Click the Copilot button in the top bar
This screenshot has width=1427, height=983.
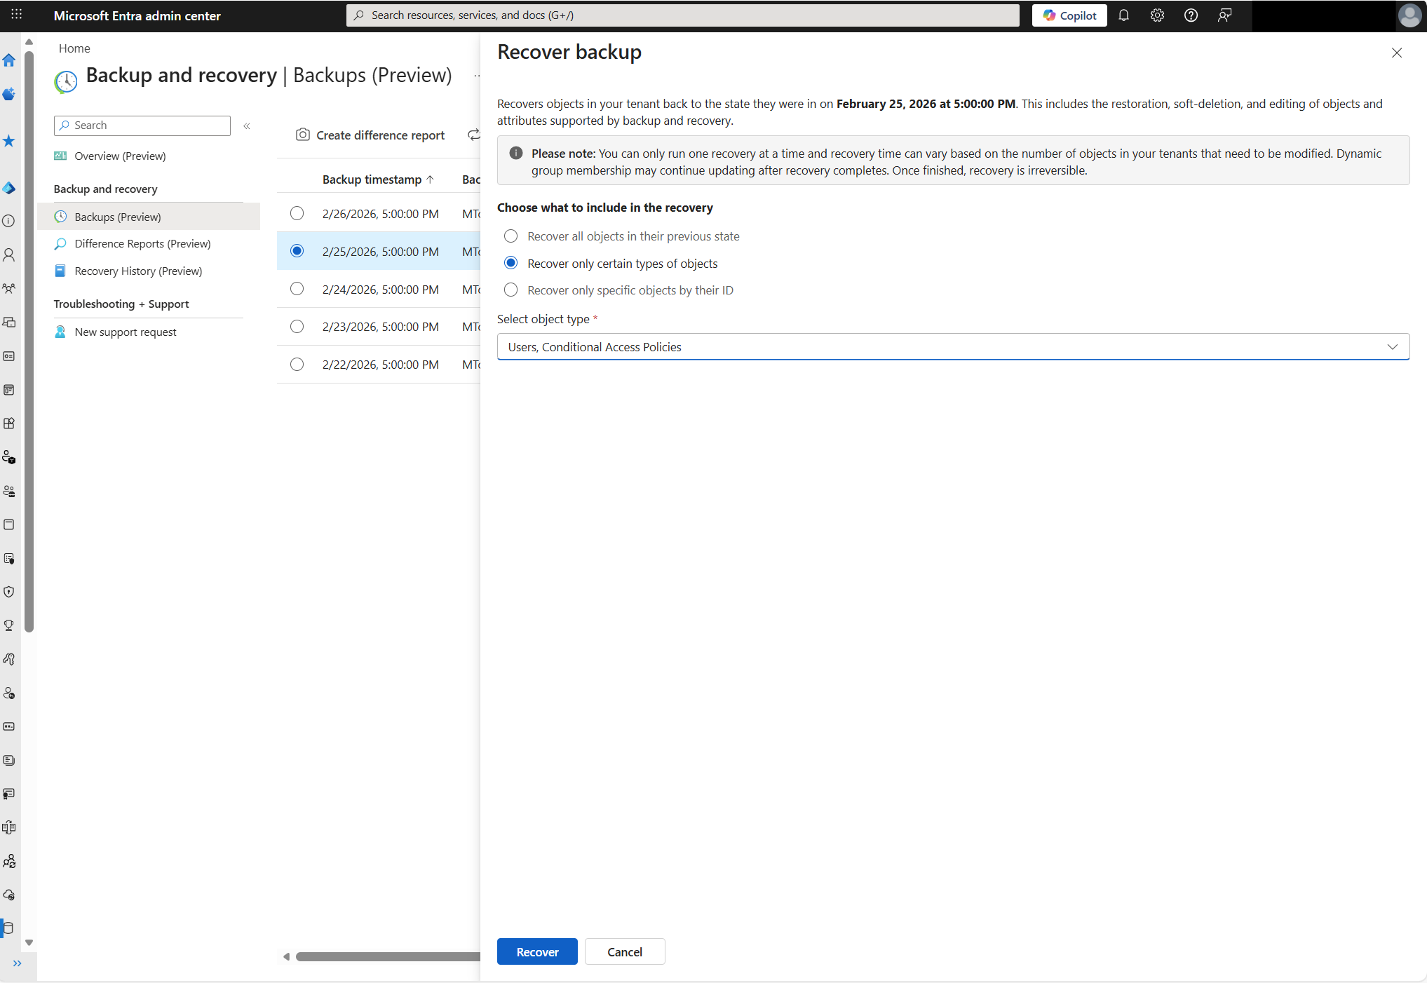tap(1069, 15)
